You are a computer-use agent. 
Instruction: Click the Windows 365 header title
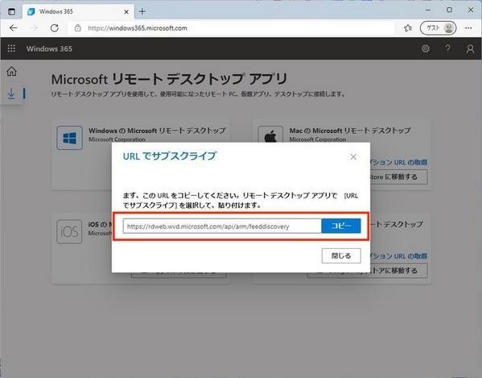[49, 48]
